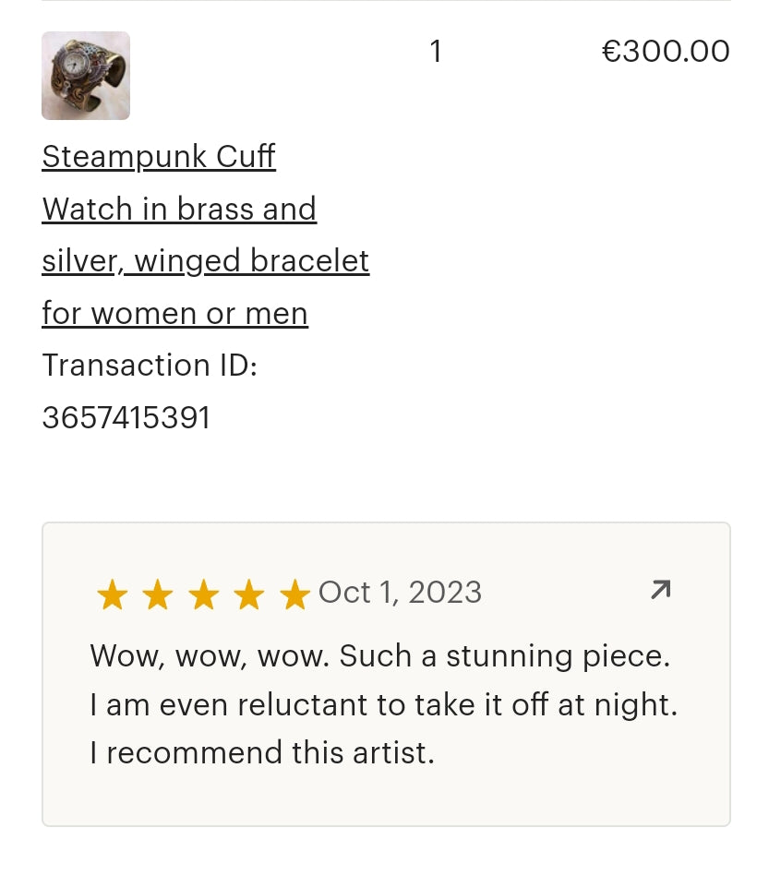Click the third gold rating star

[203, 595]
